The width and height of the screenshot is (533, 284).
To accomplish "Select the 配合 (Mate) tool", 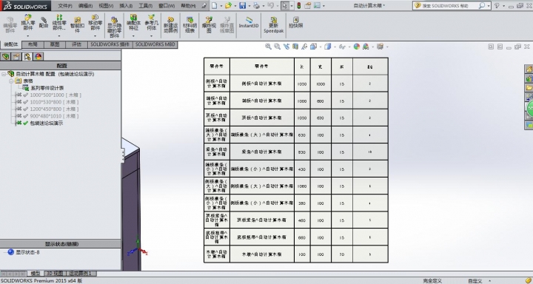I will [44, 22].
